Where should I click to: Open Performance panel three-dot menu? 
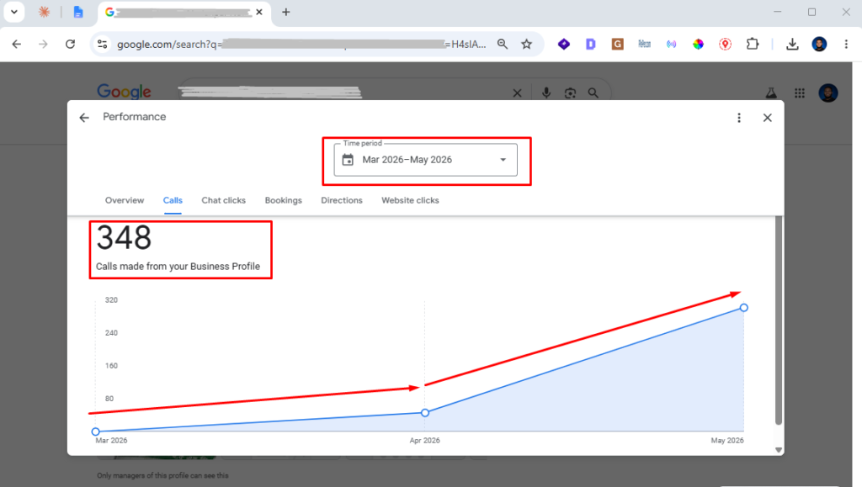click(x=739, y=118)
